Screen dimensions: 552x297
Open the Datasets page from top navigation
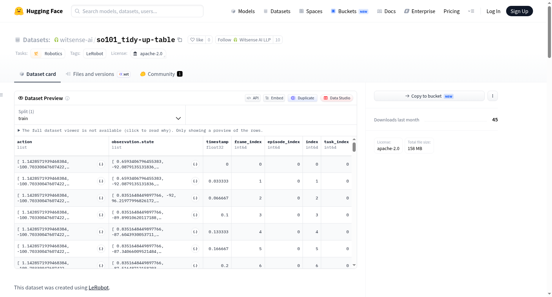pyautogui.click(x=277, y=11)
